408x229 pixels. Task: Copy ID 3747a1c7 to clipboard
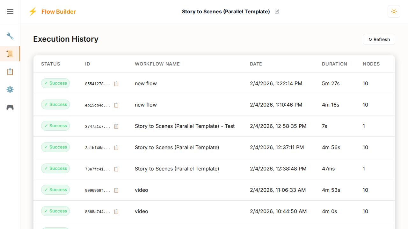(116, 126)
